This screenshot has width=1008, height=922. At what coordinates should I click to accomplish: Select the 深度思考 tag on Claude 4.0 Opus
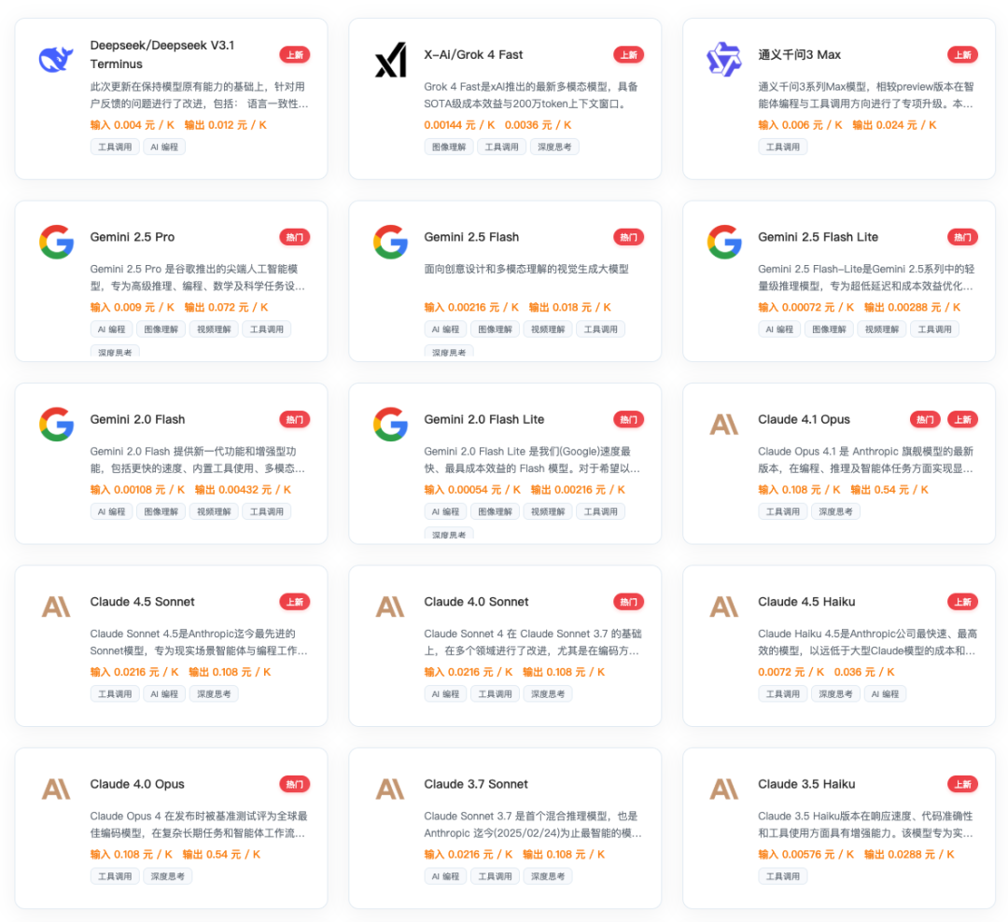[167, 876]
